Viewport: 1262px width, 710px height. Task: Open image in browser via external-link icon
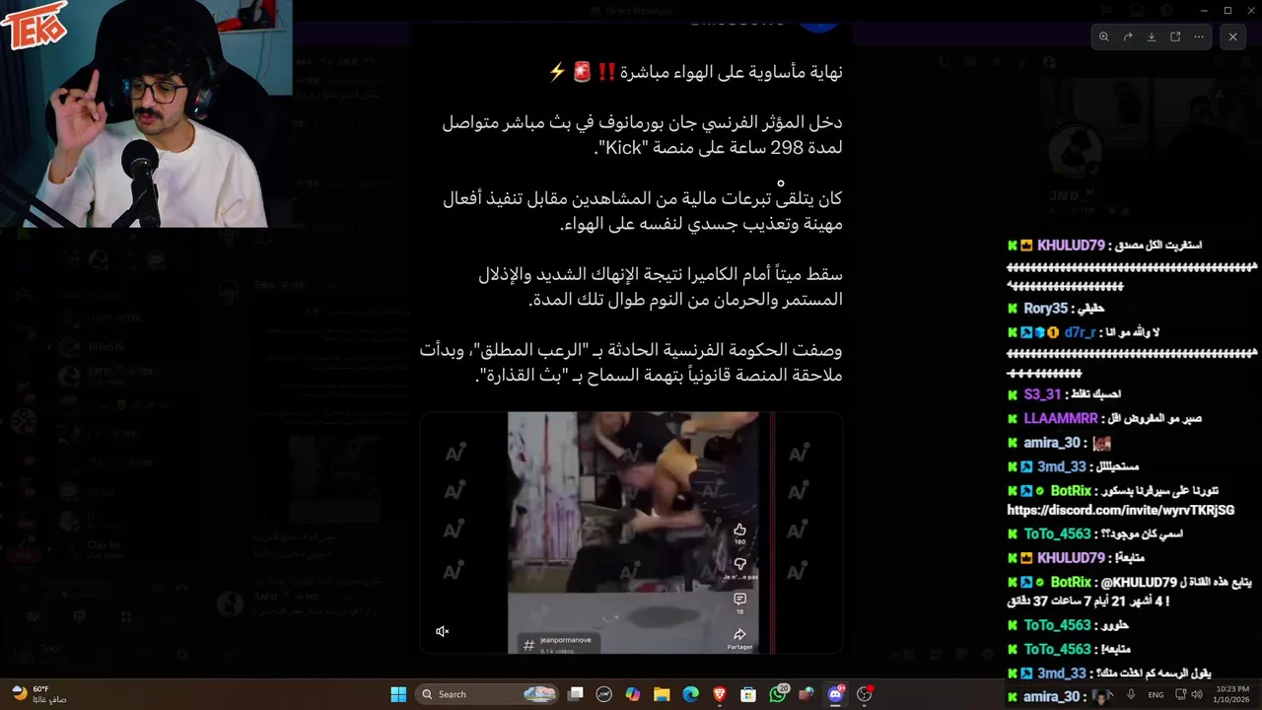1175,36
